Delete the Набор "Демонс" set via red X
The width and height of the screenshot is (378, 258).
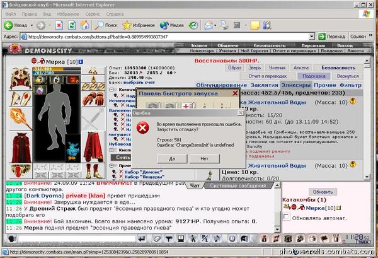click(121, 172)
